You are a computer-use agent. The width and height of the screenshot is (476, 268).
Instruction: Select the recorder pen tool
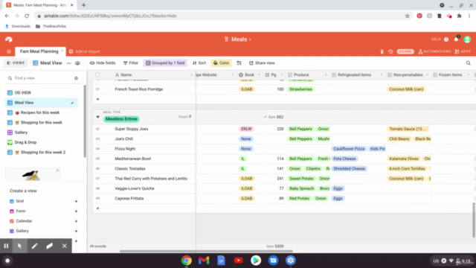click(34, 246)
